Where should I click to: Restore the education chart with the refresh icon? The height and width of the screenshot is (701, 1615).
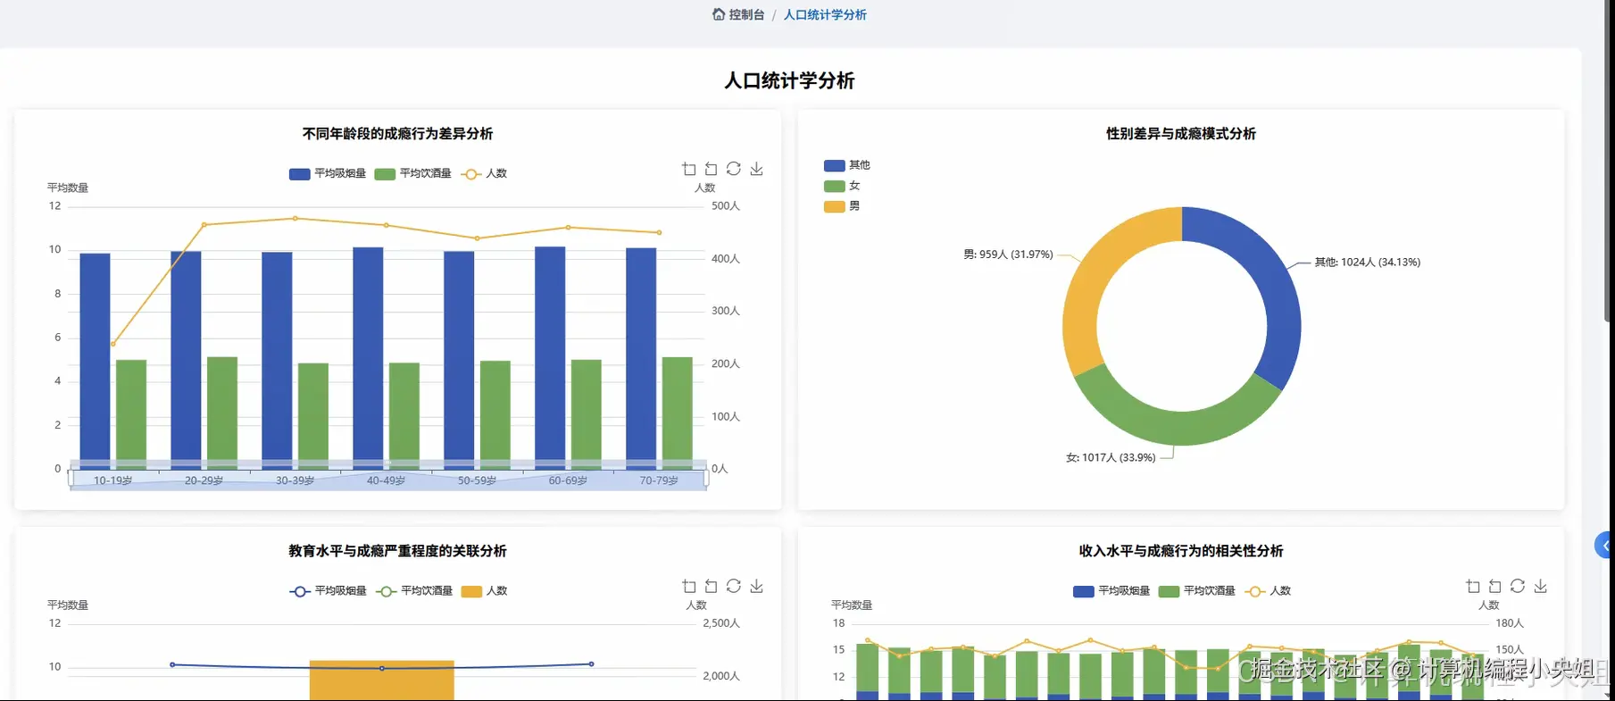click(x=734, y=586)
